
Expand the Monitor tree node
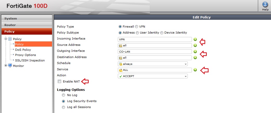click(x=6, y=65)
